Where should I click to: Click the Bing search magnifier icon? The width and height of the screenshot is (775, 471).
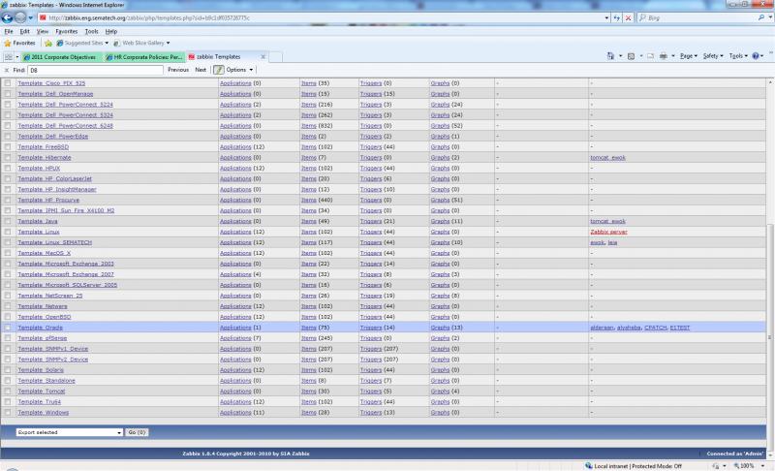click(761, 17)
